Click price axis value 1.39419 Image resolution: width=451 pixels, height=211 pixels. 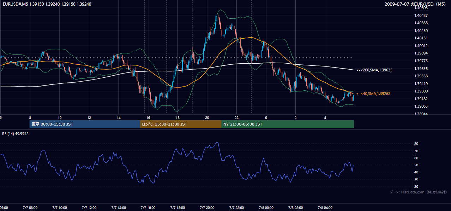pyautogui.click(x=421, y=84)
